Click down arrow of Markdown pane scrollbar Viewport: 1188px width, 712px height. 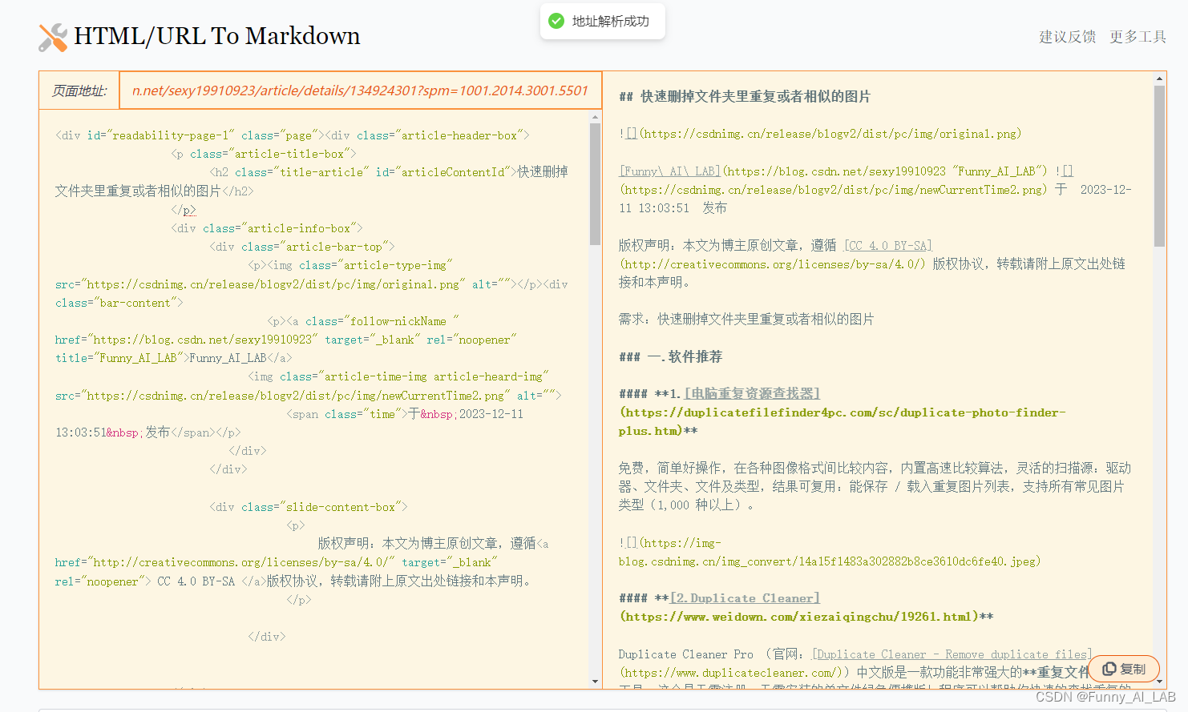tap(1159, 682)
